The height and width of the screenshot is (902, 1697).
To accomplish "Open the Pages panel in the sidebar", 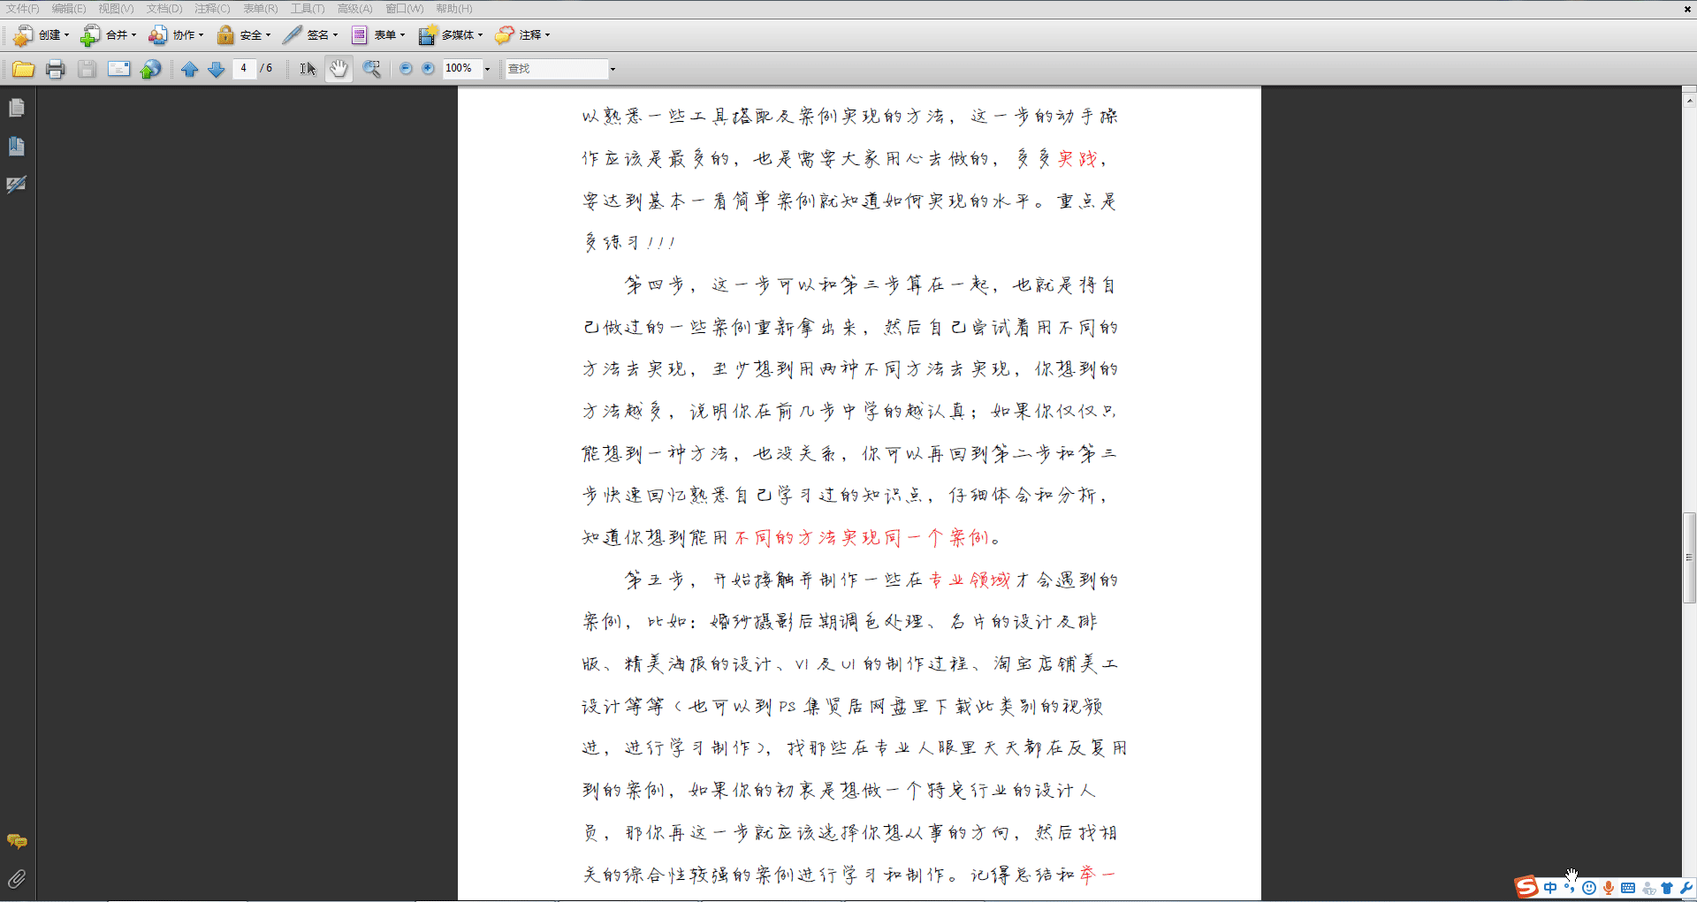I will point(17,108).
